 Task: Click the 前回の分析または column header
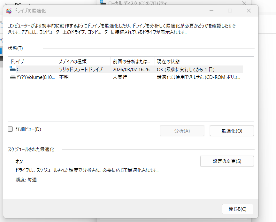tap(133, 61)
